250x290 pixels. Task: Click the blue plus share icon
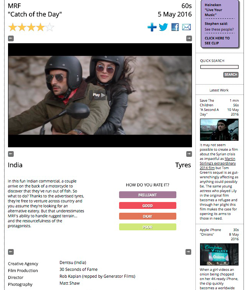click(152, 27)
